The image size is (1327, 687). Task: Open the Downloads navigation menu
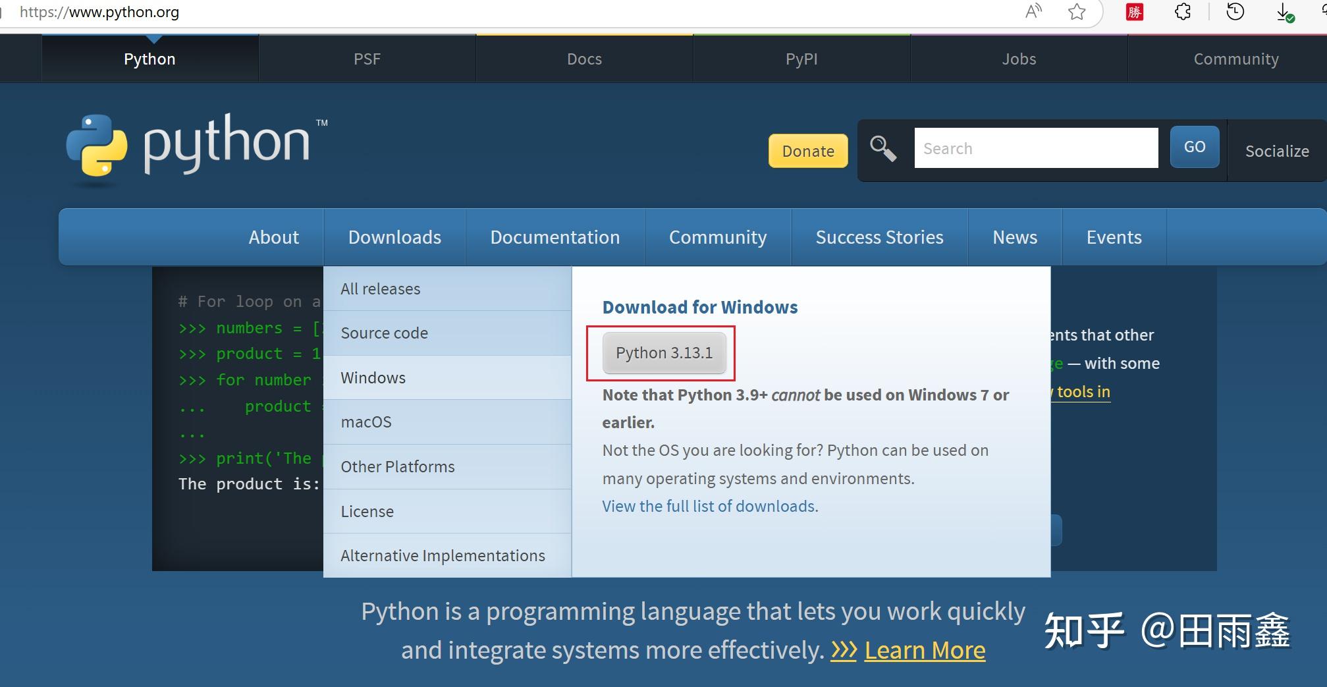(x=394, y=237)
